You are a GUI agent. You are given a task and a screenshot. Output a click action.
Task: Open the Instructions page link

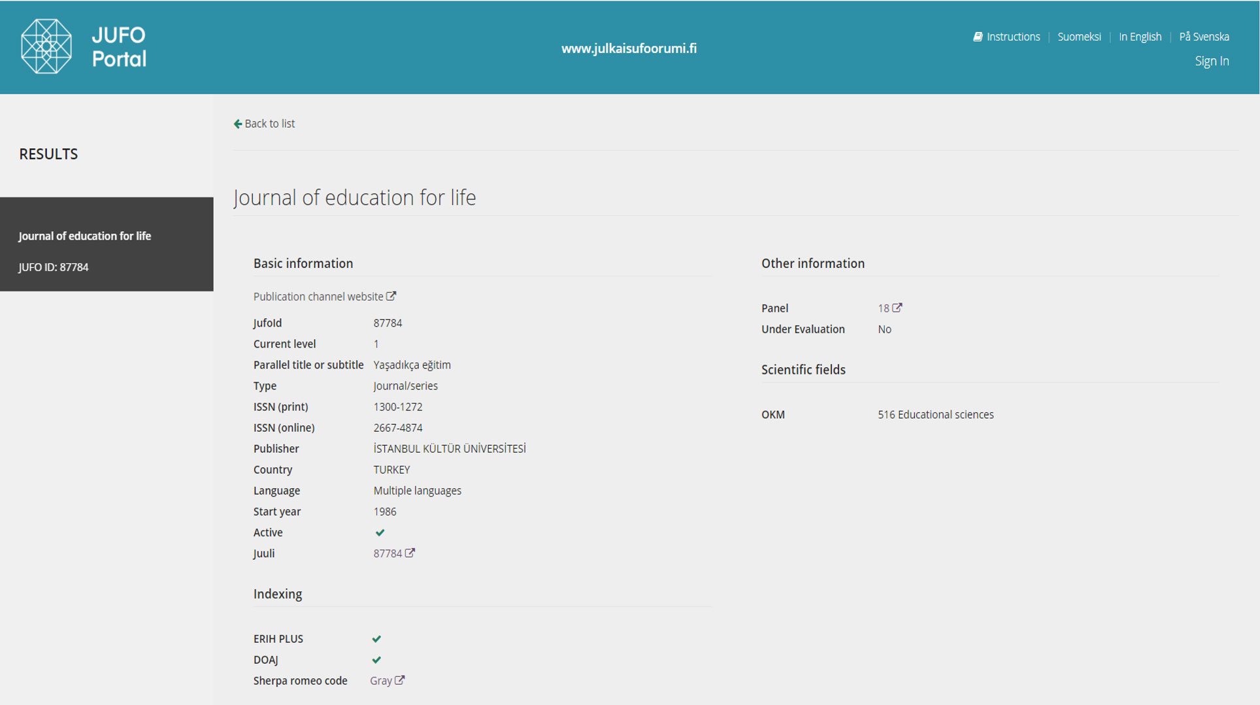tap(1013, 37)
